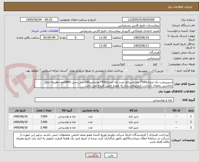Image resolution: width=199 pixels, height=162 pixels.
Task: Click the resize handle of description text area
Action: coord(35,87)
